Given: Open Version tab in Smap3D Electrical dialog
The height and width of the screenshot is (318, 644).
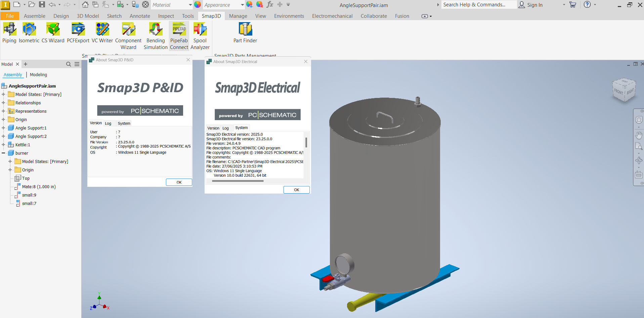Looking at the screenshot, I should (x=213, y=128).
